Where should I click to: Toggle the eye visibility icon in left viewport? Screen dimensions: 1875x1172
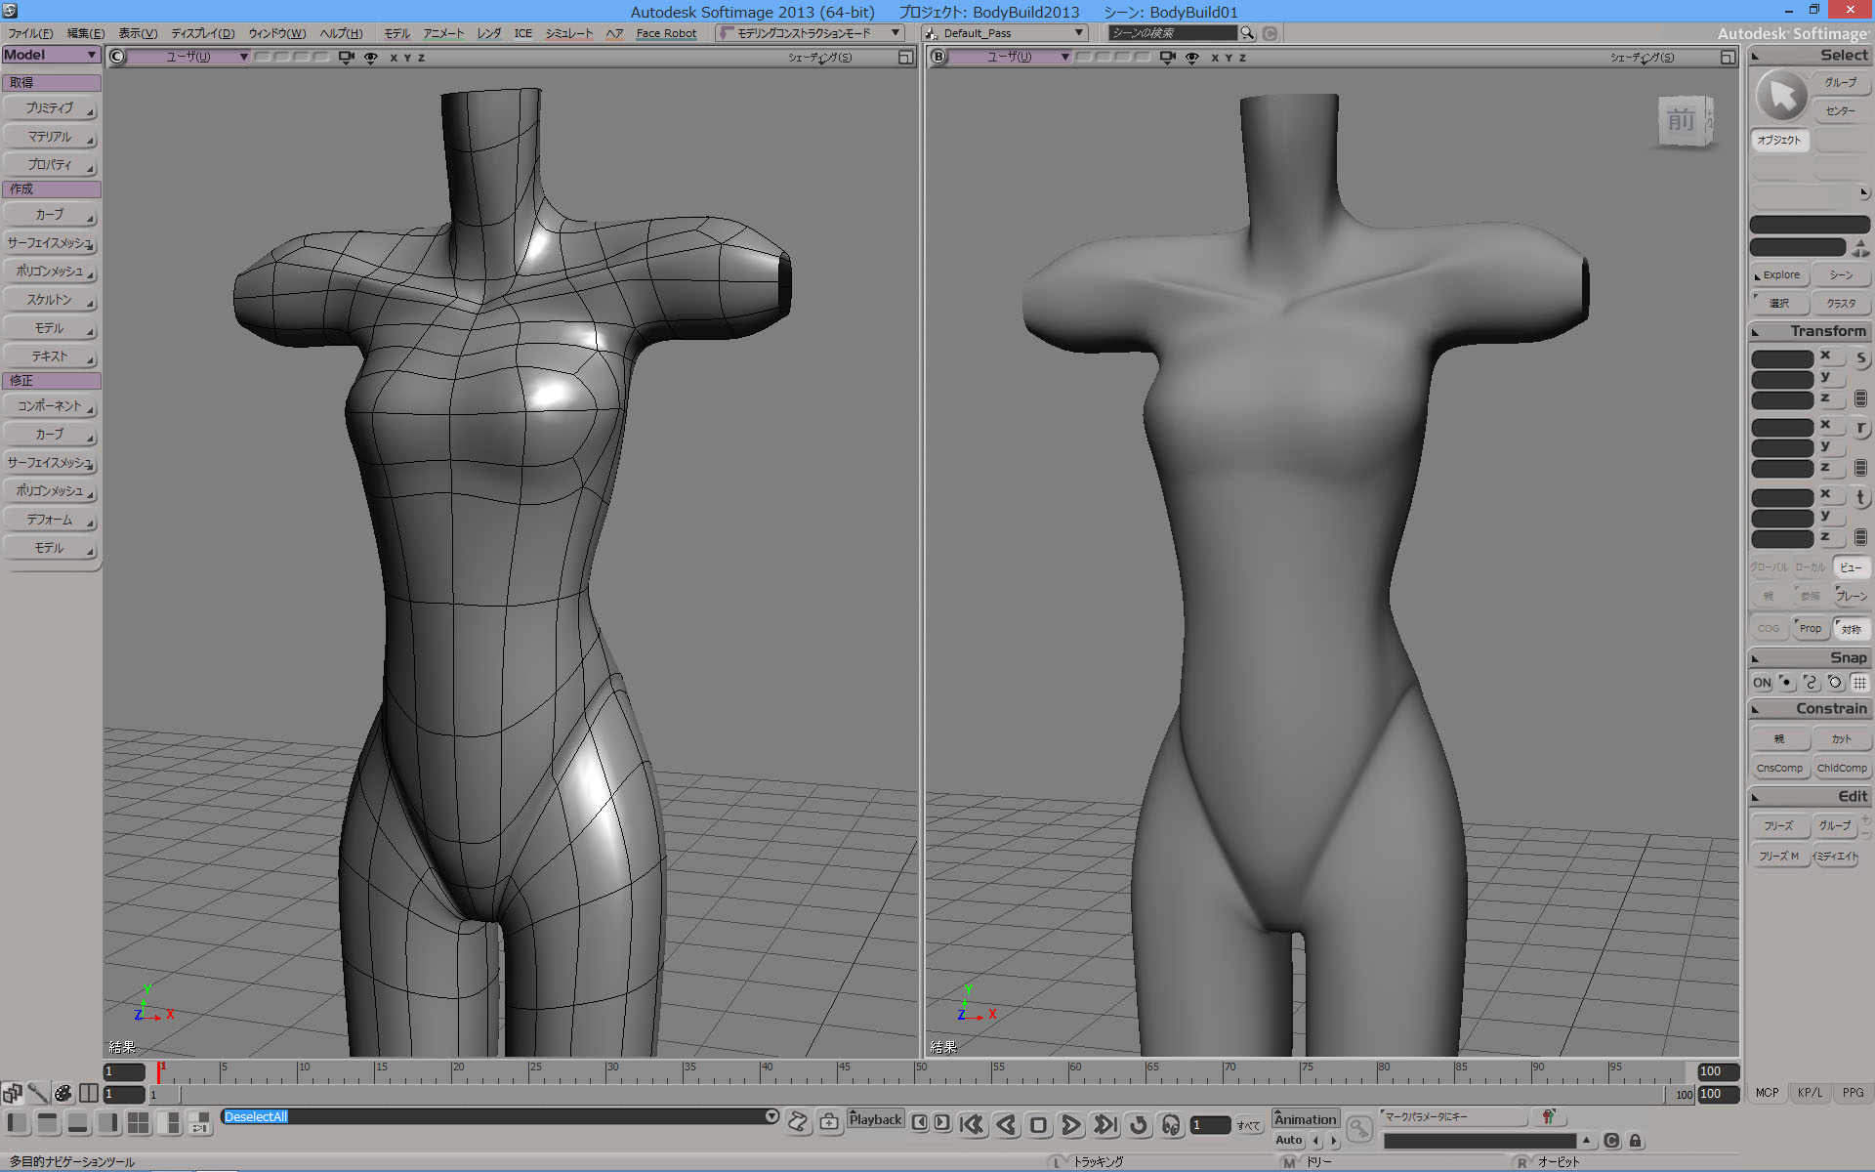tap(371, 57)
